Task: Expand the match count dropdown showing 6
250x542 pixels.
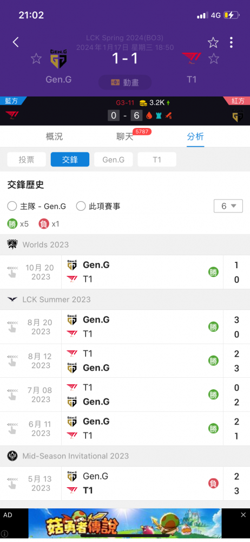Action: tap(228, 206)
